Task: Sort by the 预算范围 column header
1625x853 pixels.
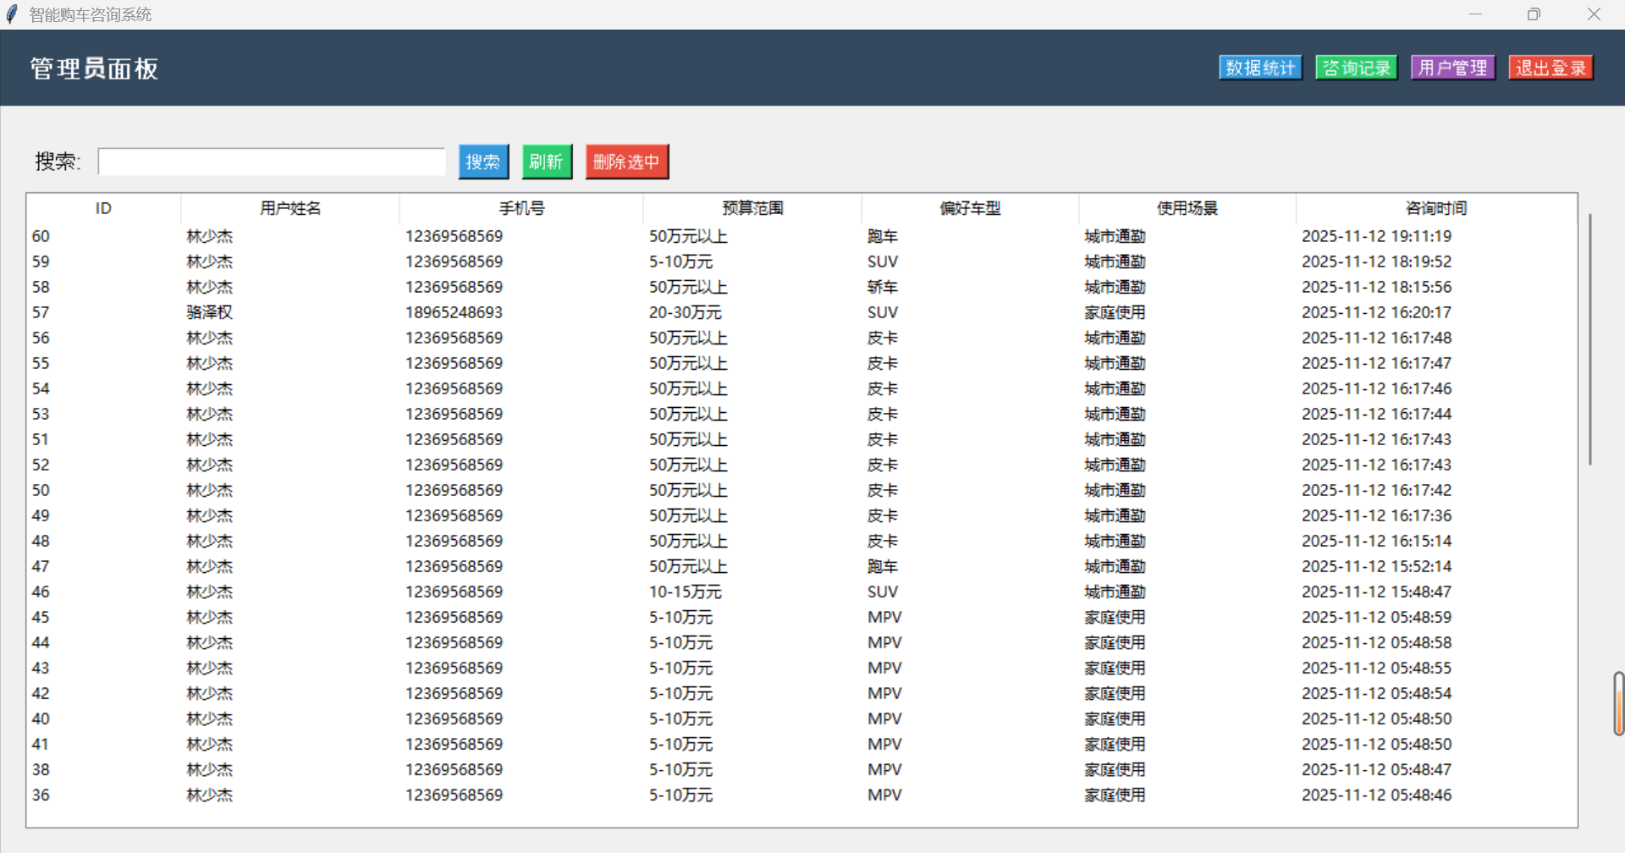Action: [x=752, y=208]
